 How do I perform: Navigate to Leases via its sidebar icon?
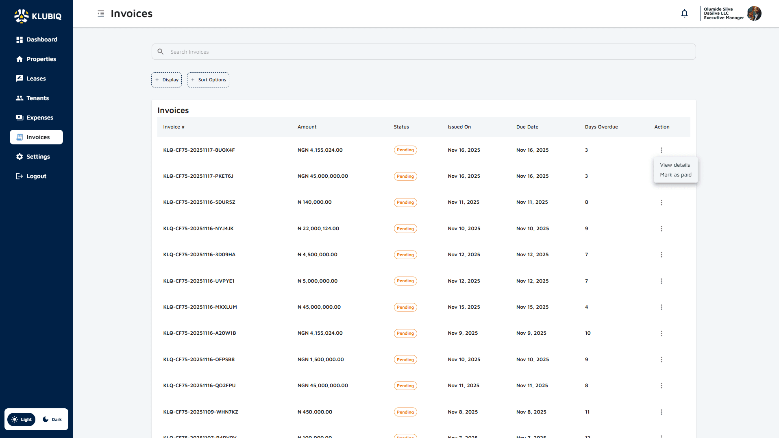pyautogui.click(x=19, y=78)
